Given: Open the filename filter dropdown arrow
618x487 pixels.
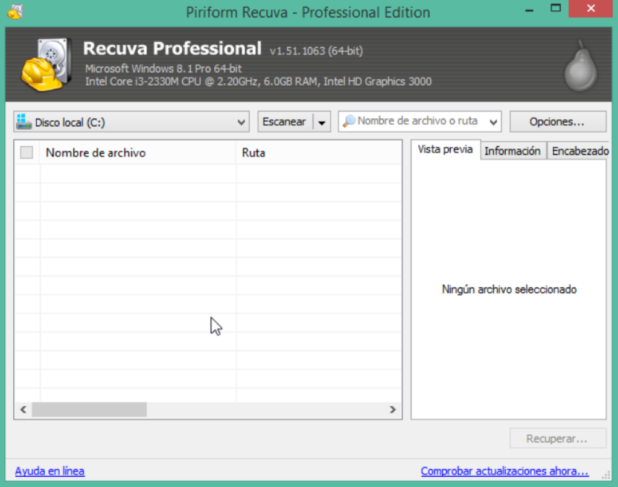Looking at the screenshot, I should click(493, 122).
